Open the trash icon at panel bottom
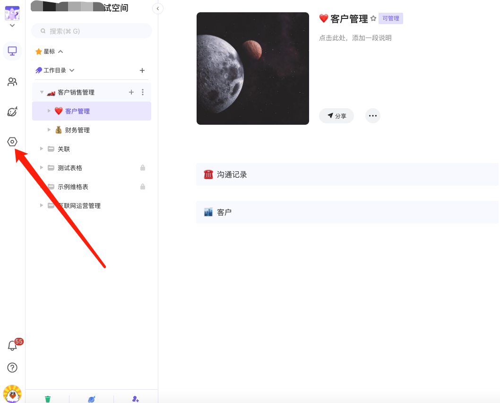 48,399
